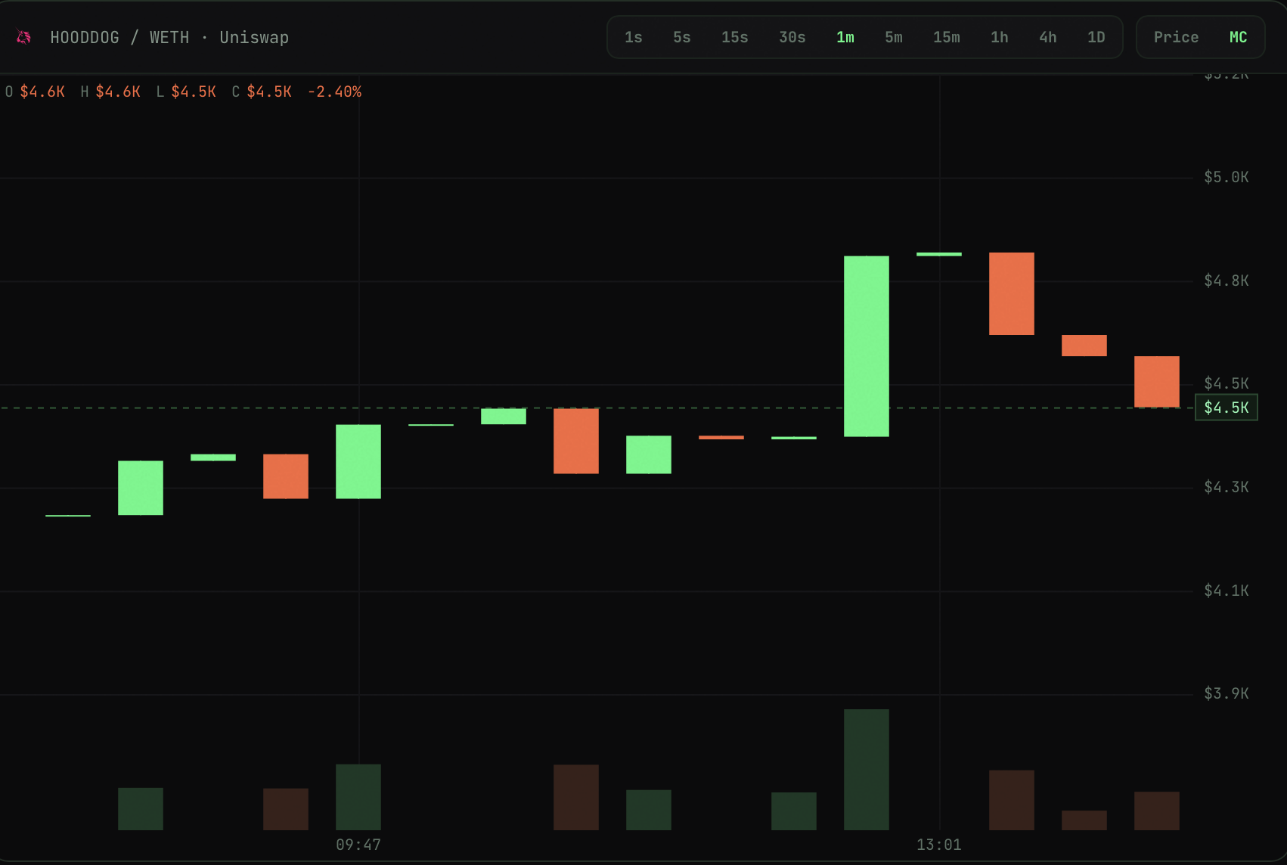Switch chart to 4h interval
This screenshot has height=865, width=1287.
(1048, 37)
